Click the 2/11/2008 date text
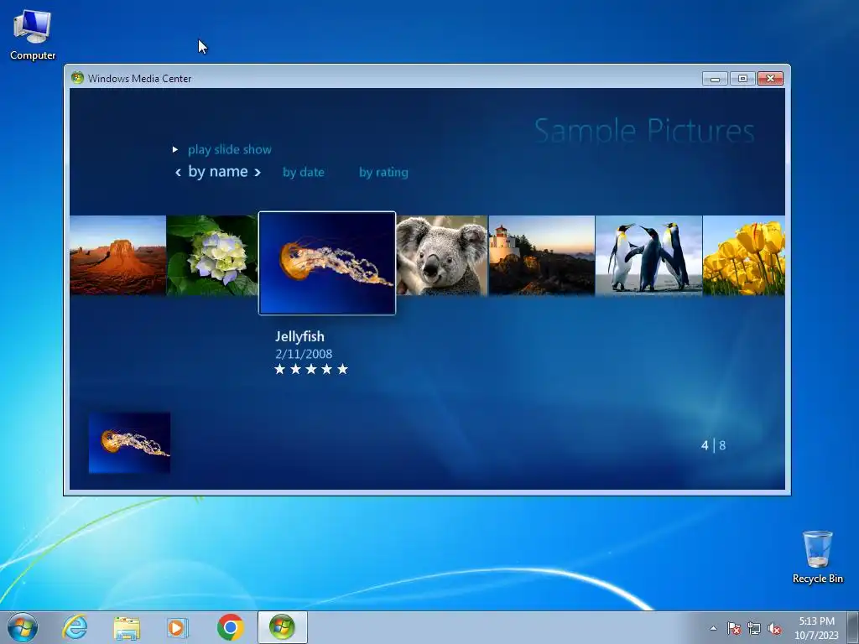 click(304, 354)
